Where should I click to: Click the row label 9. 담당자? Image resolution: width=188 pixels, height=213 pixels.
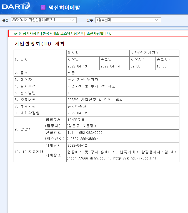[x=23, y=129]
